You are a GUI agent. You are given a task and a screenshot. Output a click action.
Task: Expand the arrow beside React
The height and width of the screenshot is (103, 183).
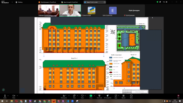coord(85,96)
